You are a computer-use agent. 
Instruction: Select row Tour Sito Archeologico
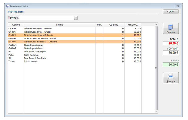[75, 51]
